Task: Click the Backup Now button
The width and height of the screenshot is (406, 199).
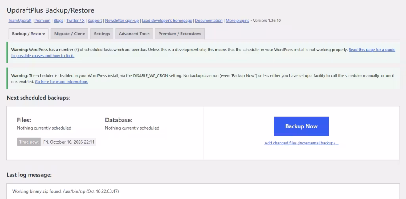Action: (301, 126)
